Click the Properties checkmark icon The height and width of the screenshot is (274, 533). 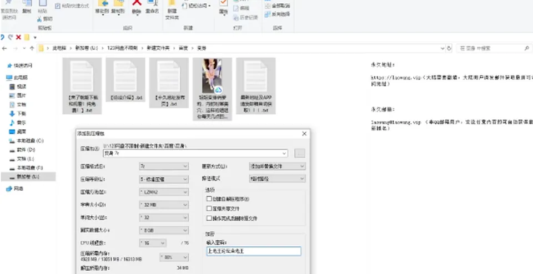click(223, 3)
